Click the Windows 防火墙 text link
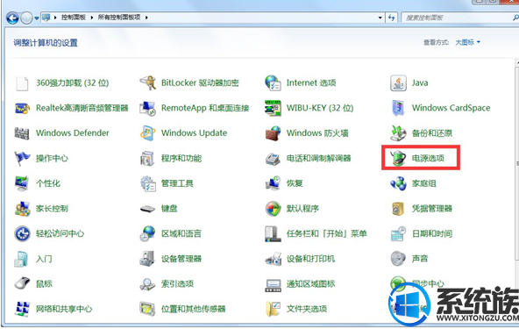Screen dimensions: 519x329 (317, 133)
